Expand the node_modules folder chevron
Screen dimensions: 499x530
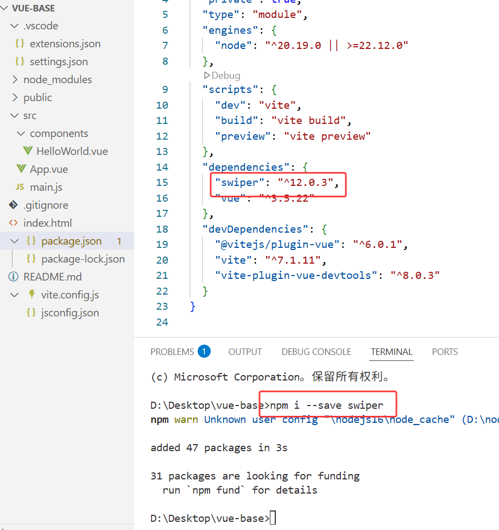point(15,79)
